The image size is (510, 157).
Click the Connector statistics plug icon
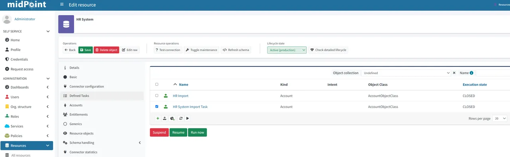pos(65,152)
